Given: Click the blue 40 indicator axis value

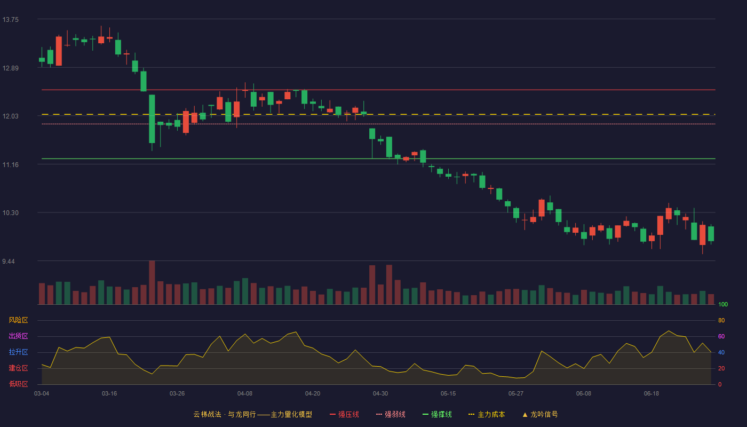Looking at the screenshot, I should [721, 352].
